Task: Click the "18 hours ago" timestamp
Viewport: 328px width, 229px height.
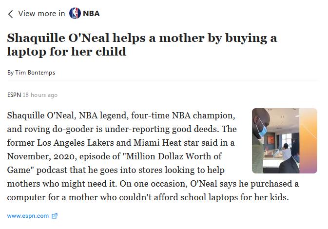Action: pyautogui.click(x=40, y=95)
